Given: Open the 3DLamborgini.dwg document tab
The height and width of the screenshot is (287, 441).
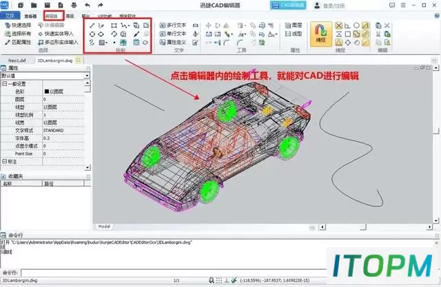Looking at the screenshot, I should [x=55, y=61].
